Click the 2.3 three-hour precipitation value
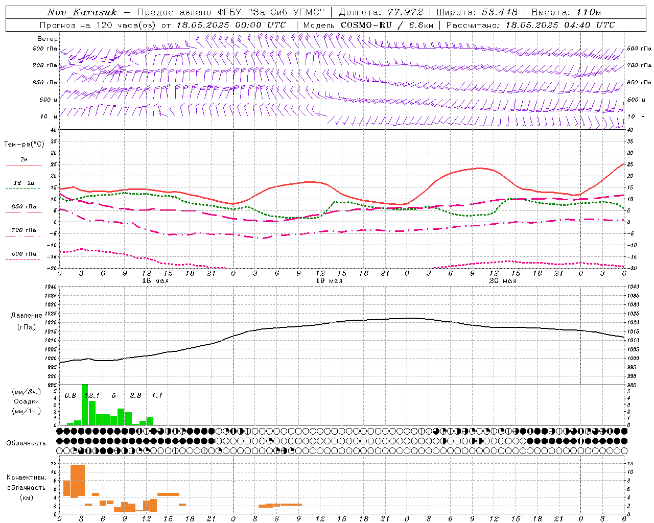Viewport: 654px width, 523px height. [x=135, y=396]
